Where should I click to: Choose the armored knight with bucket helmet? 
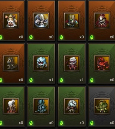(x=72, y=21)
